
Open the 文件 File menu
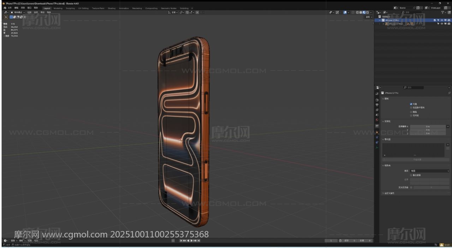pos(10,8)
